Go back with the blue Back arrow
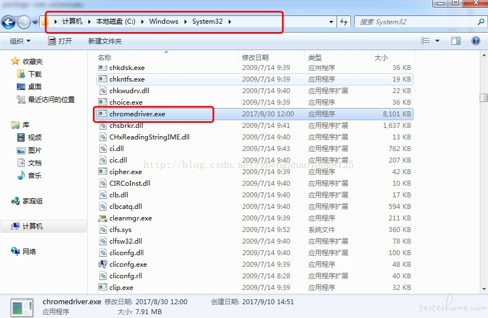The width and height of the screenshot is (488, 318). (8, 23)
